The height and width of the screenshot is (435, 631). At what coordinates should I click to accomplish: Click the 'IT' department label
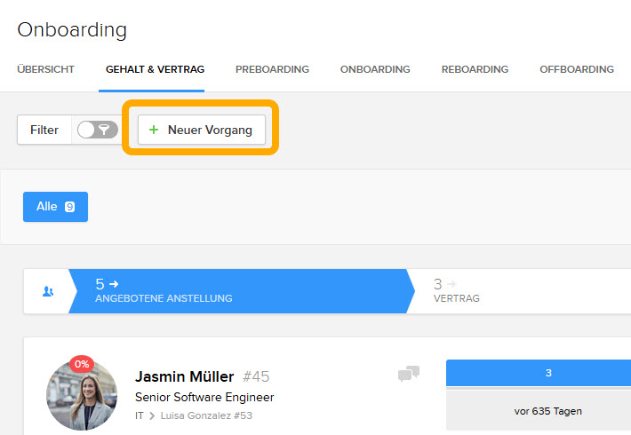point(140,415)
